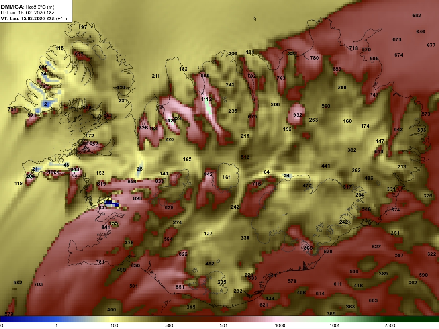Image resolution: width=439 pixels, height=329 pixels.
Task: Click the map value '747'
Action: point(374,95)
